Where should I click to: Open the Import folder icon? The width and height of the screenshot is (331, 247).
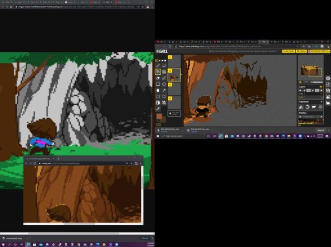(x=328, y=103)
